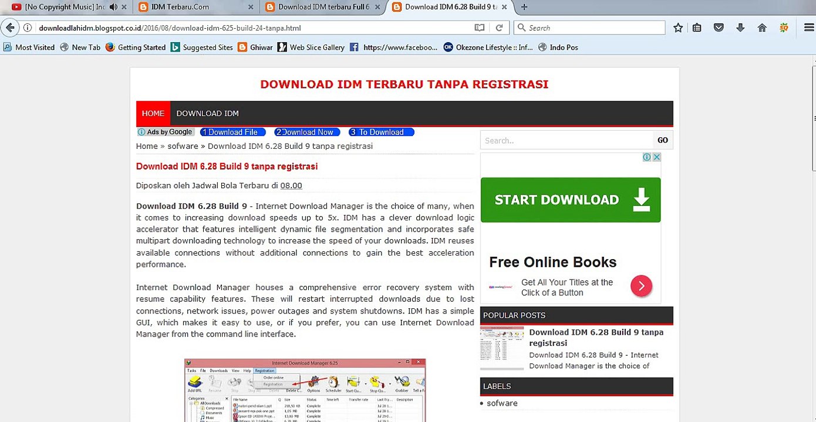Open the Firefox hamburger menu
This screenshot has width=816, height=422.
coord(809,28)
